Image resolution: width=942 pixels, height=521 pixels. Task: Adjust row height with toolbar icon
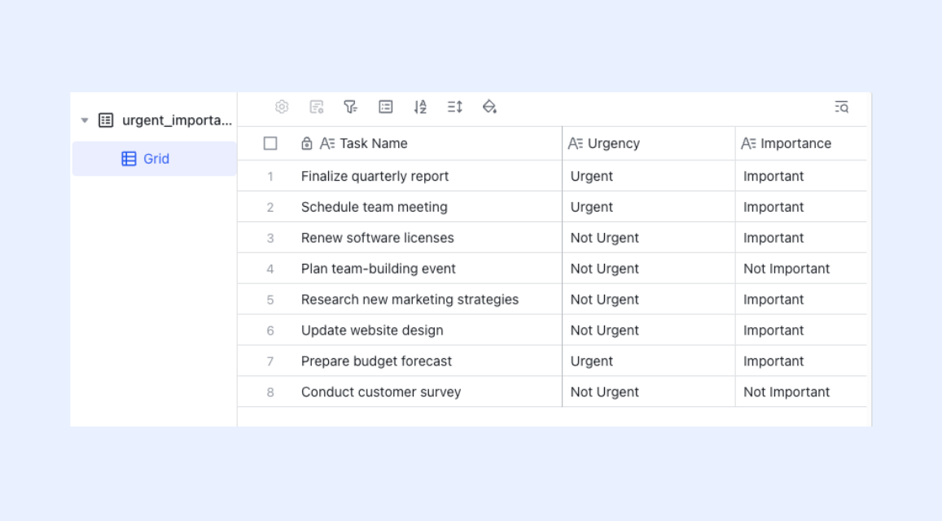pyautogui.click(x=455, y=107)
